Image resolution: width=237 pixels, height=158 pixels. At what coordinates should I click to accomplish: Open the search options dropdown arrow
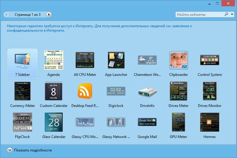[x=232, y=14]
